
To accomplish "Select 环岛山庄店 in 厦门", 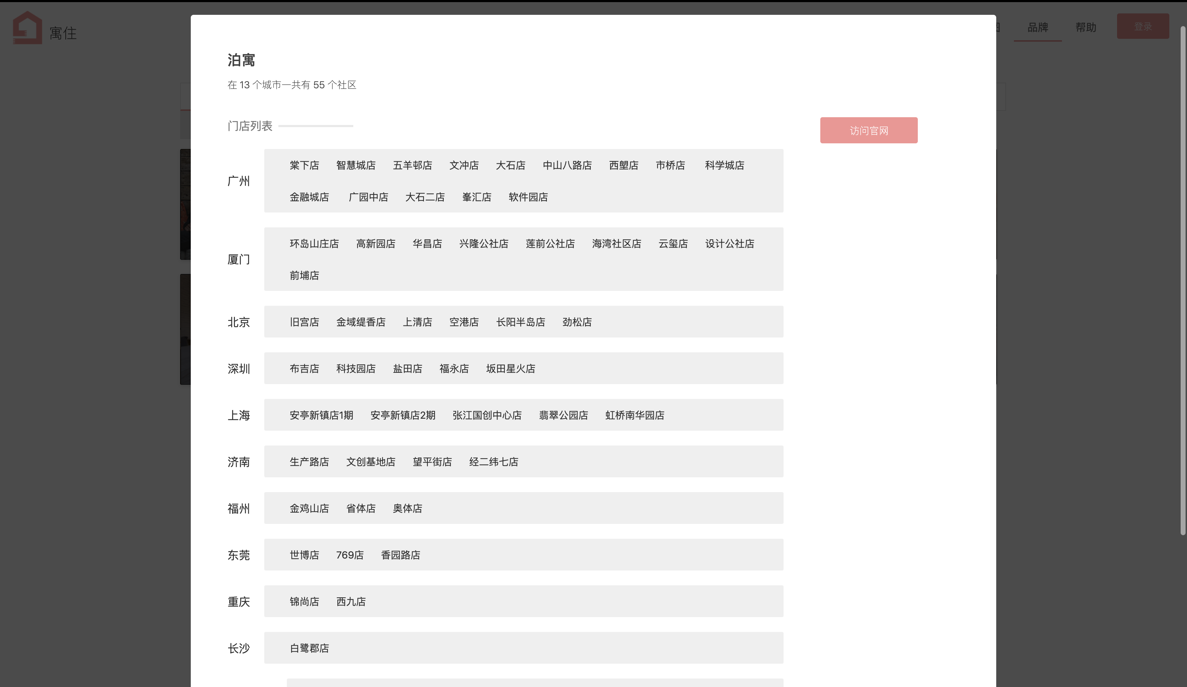I will coord(314,243).
